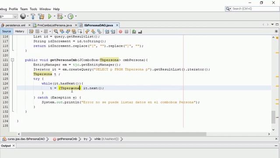Image resolution: width=280 pixels, height=158 pixels.
Task: Open the Window menu
Action: tap(45, 9)
